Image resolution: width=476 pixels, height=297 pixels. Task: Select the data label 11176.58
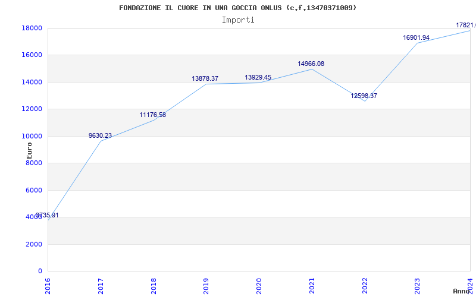(x=153, y=115)
